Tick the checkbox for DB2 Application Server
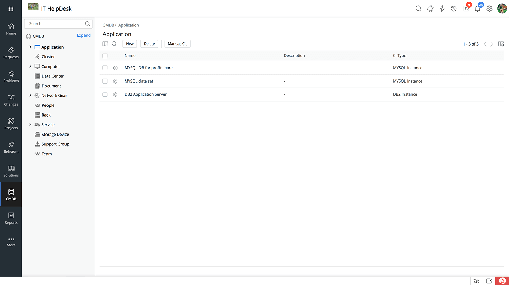 (x=105, y=94)
